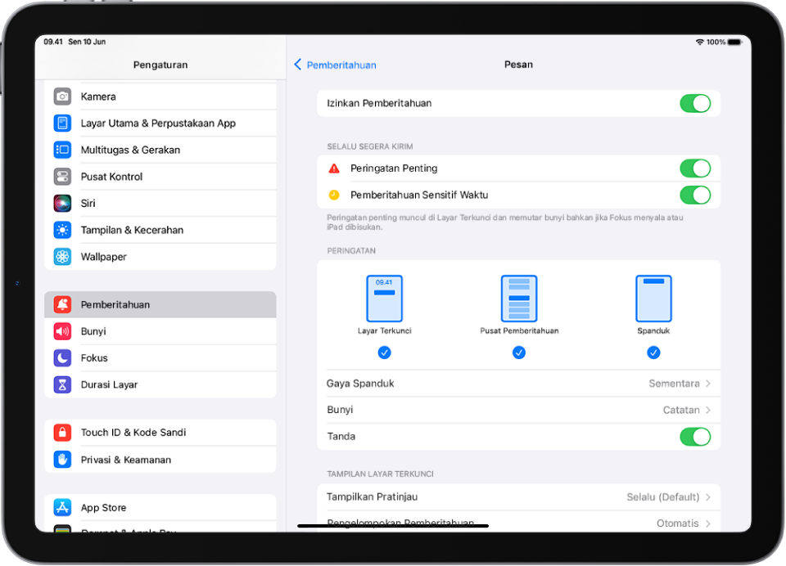
Task: Tap the Bunyi speaker icon
Action: [x=62, y=331]
